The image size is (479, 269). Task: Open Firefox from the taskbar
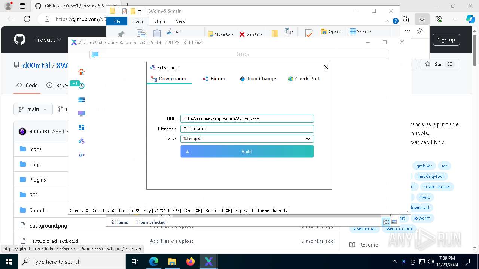coord(190,262)
